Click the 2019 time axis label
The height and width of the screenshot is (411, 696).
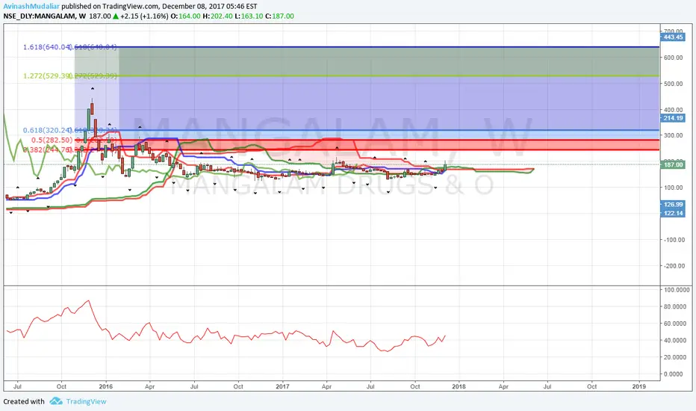639,386
